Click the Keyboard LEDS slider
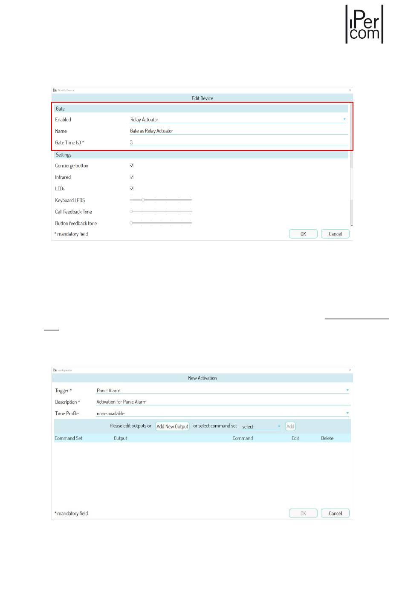405x595 pixels. 161,200
